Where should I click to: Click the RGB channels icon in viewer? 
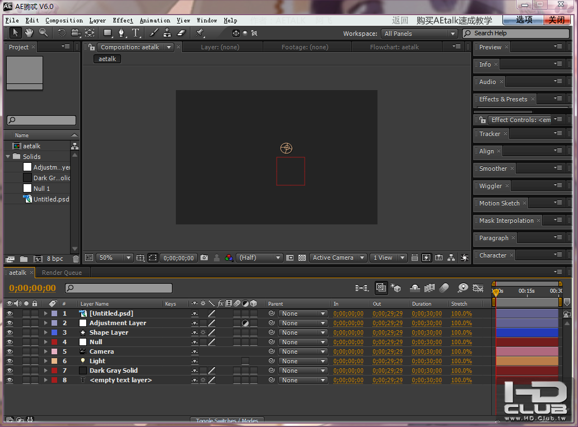point(229,258)
